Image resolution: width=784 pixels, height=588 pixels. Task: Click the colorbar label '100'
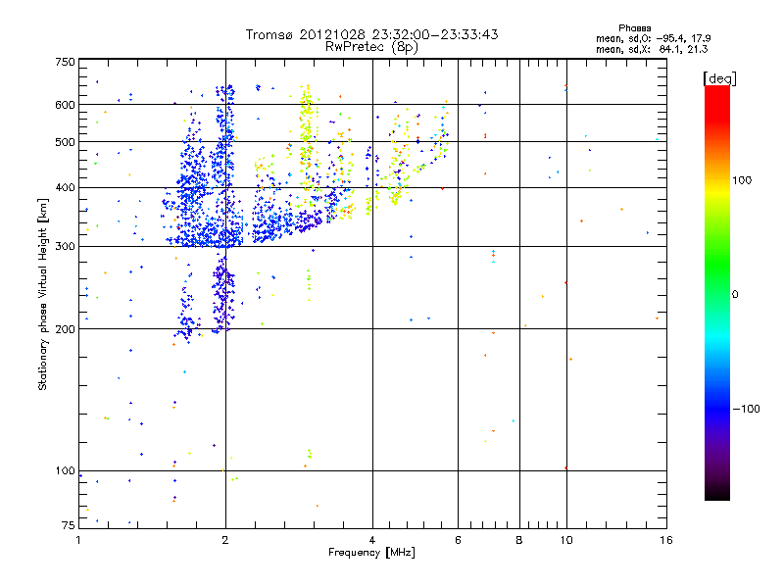click(x=742, y=180)
